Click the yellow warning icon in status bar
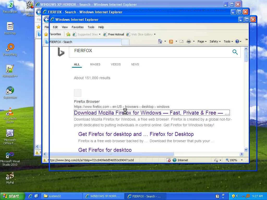 45,160
